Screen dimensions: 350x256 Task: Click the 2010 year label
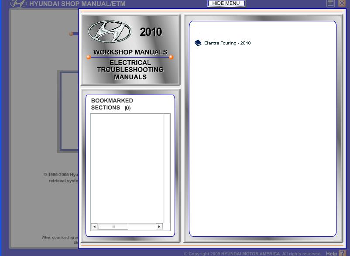pos(151,32)
